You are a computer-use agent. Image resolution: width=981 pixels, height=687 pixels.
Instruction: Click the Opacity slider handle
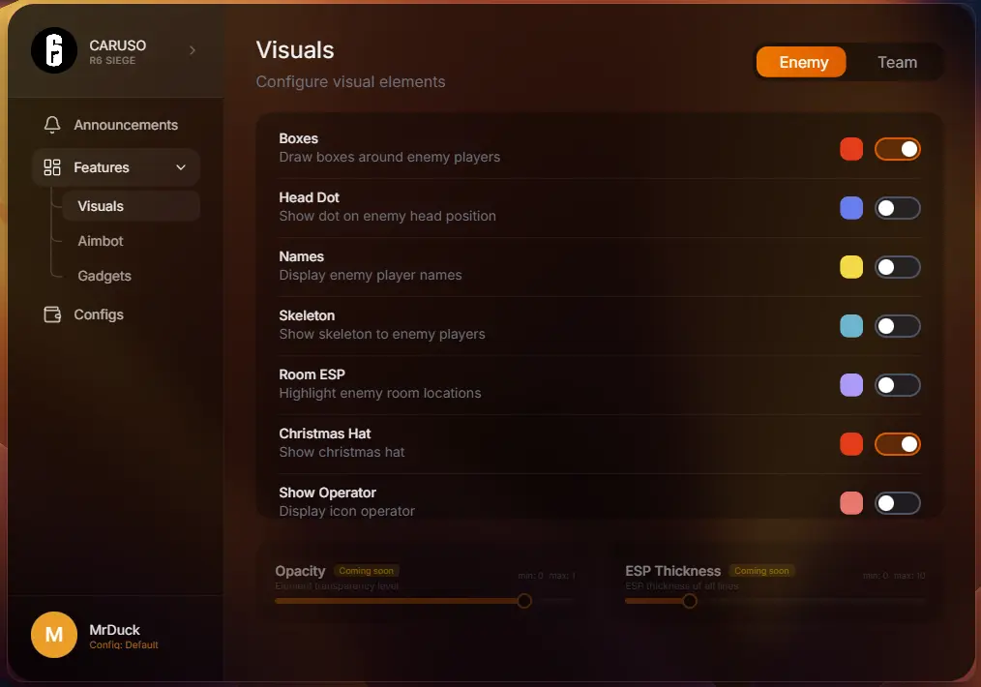pyautogui.click(x=524, y=601)
